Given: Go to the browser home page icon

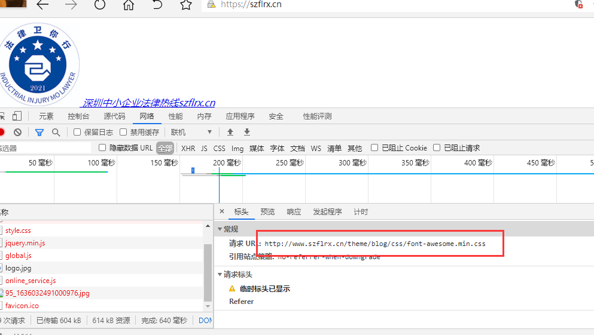Looking at the screenshot, I should pyautogui.click(x=128, y=5).
